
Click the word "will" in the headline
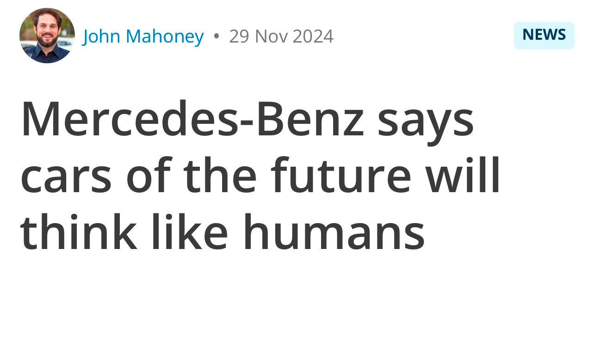tap(463, 176)
